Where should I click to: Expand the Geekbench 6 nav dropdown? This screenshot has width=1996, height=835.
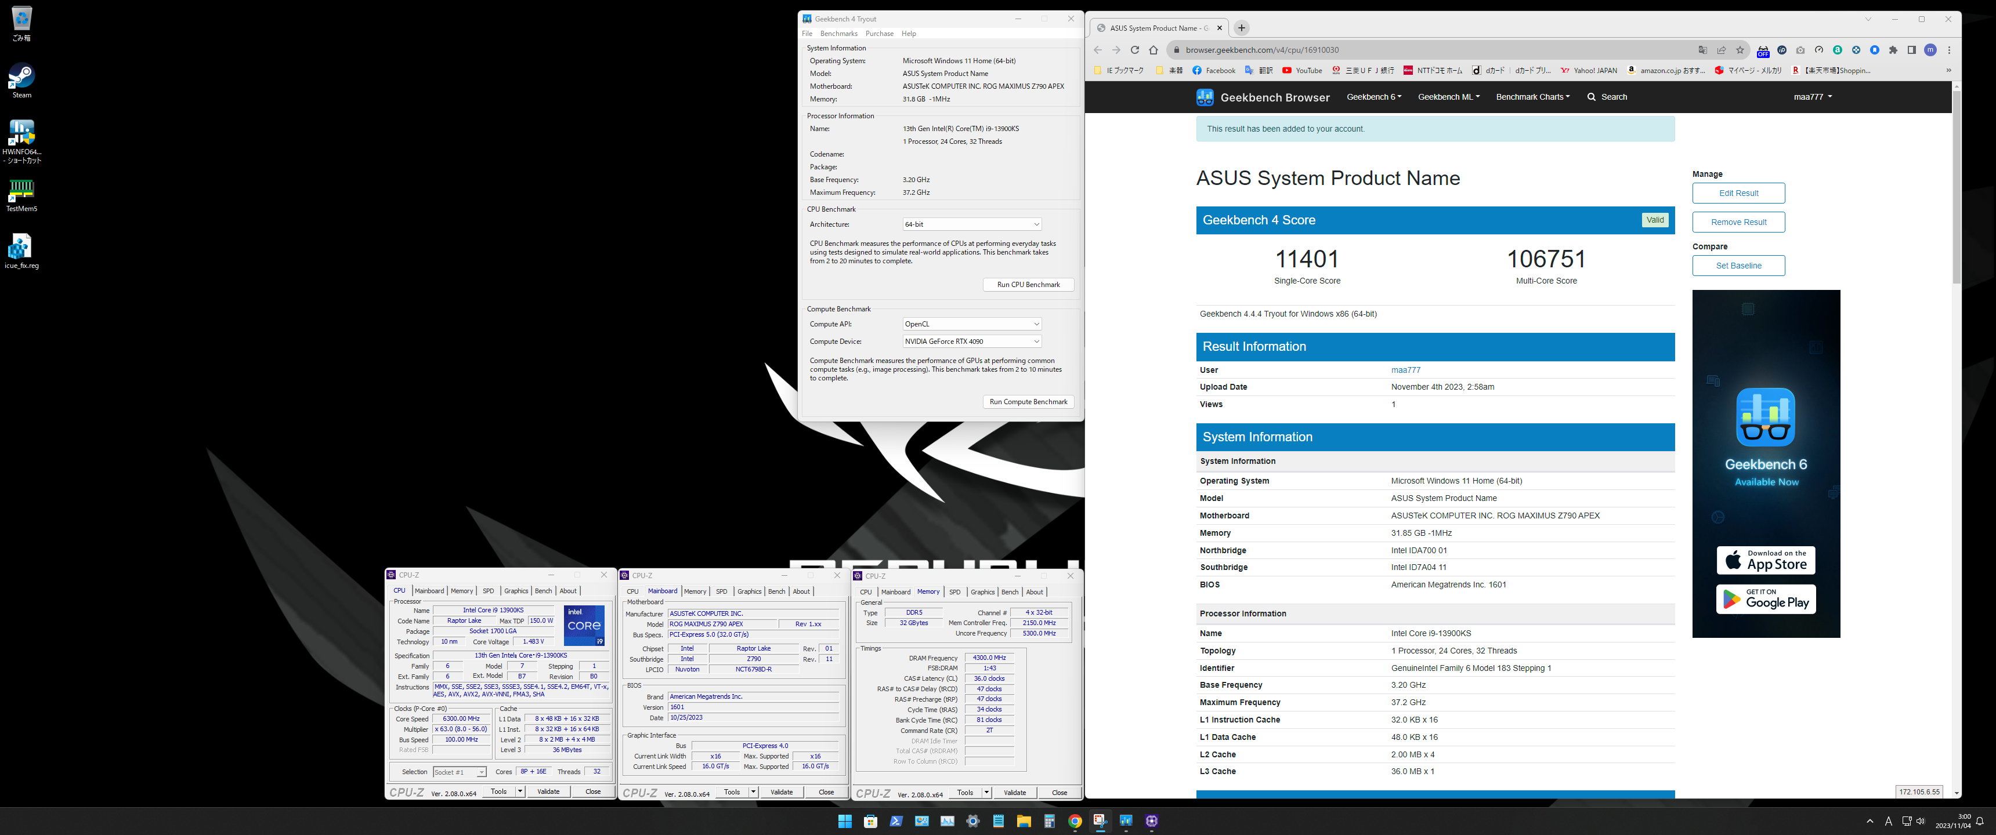click(1374, 97)
